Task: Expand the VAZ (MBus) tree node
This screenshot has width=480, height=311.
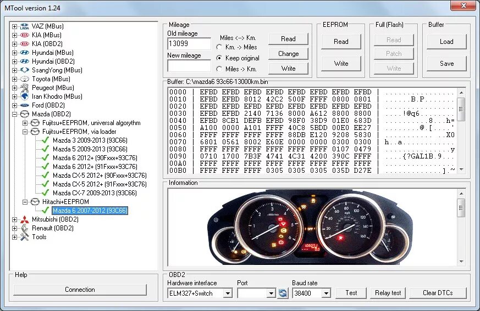Action: point(14,26)
